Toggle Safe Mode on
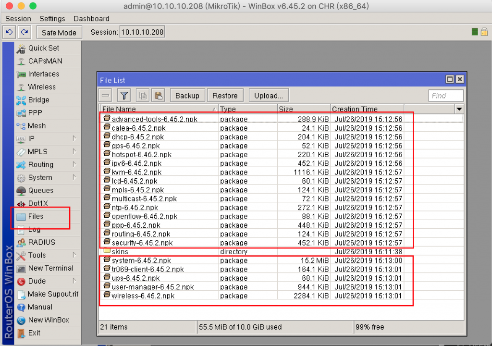Image resolution: width=492 pixels, height=346 pixels. [59, 32]
